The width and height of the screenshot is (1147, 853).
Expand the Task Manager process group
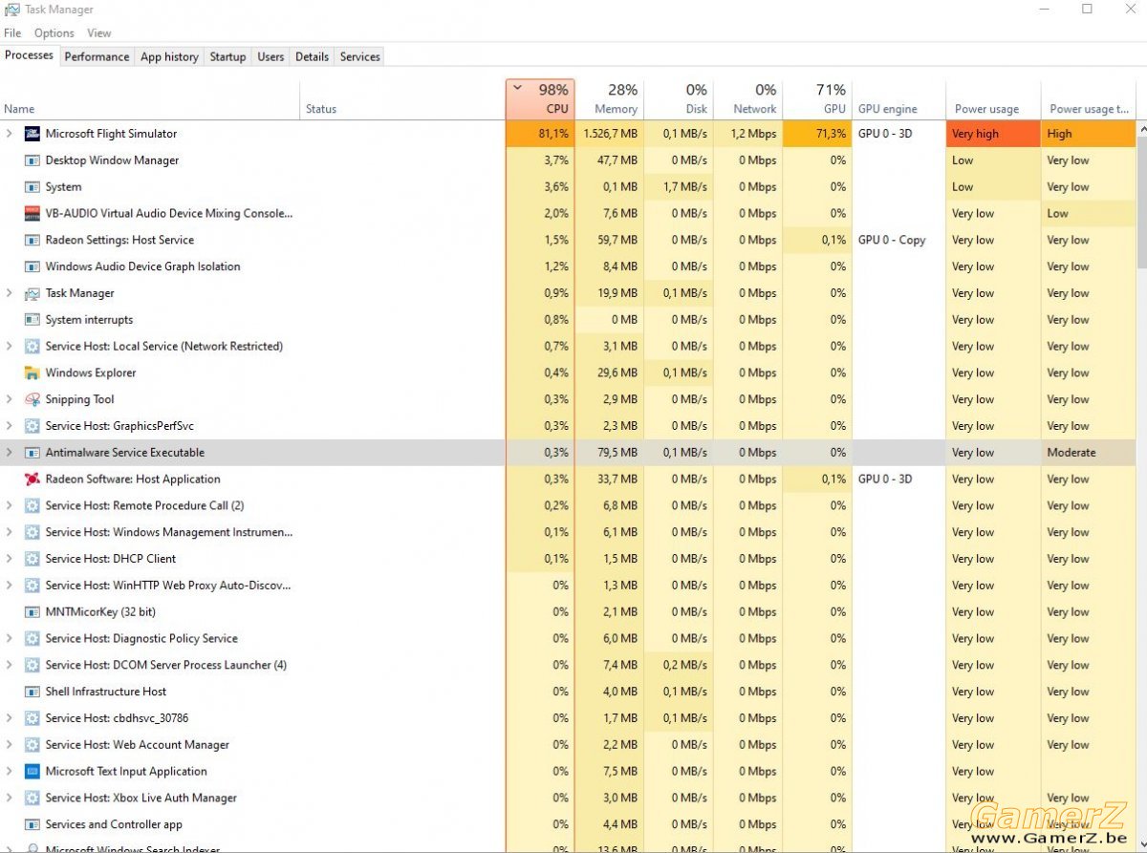tap(9, 293)
